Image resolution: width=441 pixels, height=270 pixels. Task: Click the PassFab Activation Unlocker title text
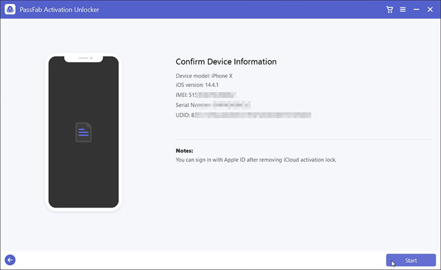59,9
